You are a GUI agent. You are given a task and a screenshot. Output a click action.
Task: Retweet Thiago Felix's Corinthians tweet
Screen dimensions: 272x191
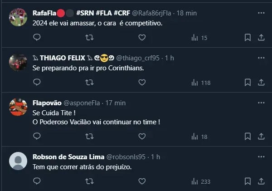point(90,83)
